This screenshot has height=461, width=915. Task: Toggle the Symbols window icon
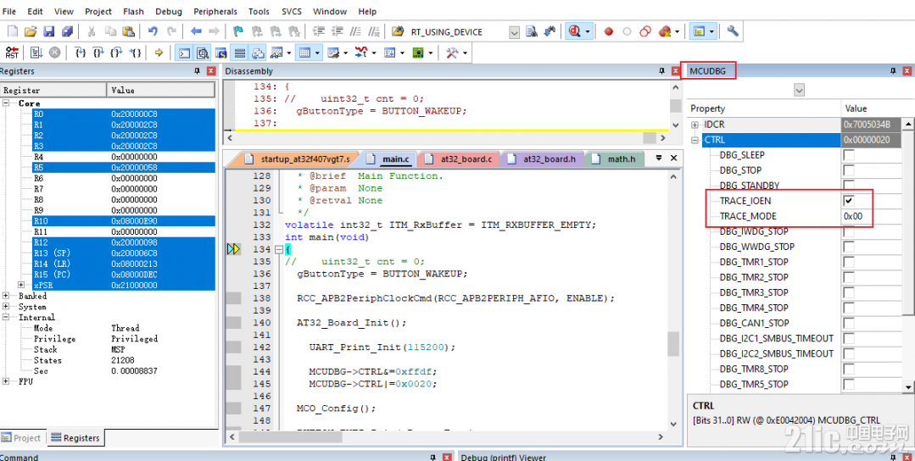click(x=220, y=53)
